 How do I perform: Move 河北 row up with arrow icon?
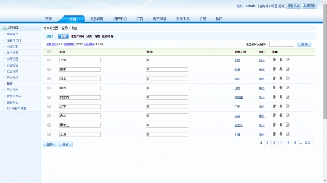(x=274, y=78)
